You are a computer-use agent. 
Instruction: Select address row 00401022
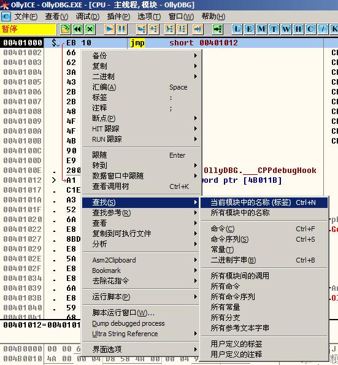click(23, 229)
